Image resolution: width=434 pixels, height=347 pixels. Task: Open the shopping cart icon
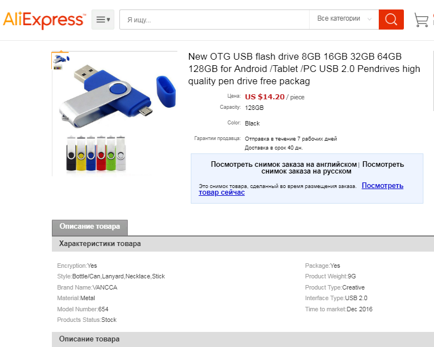tap(421, 20)
